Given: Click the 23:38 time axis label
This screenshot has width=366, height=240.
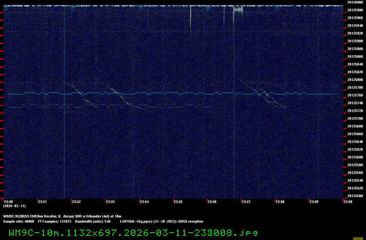Looking at the screenshot, I should (280, 202).
